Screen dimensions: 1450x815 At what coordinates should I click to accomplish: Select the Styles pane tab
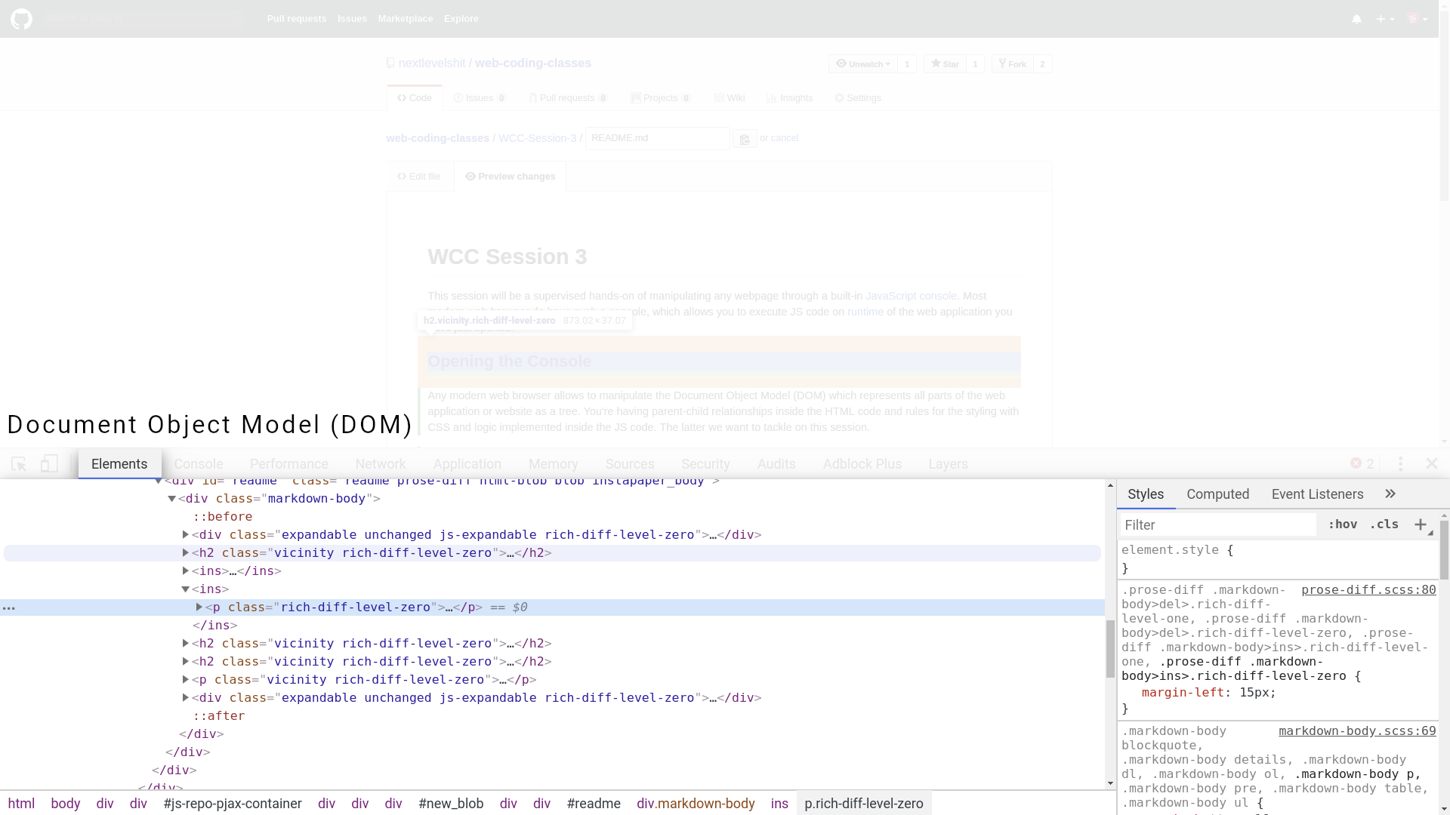point(1146,494)
